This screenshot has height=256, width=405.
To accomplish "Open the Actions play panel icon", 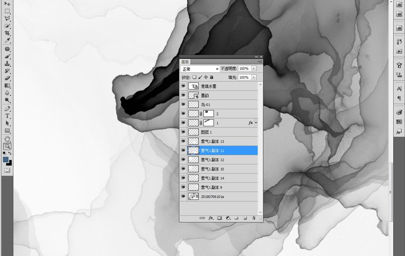I will (399, 51).
